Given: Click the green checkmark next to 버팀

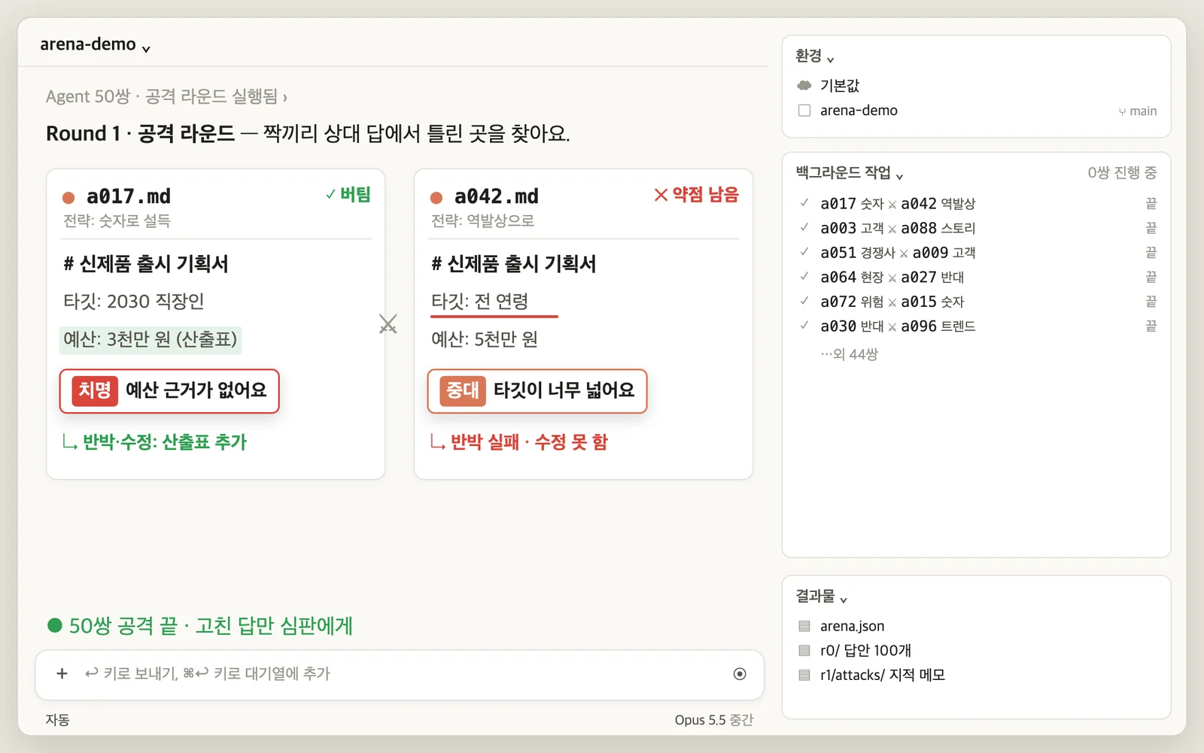Looking at the screenshot, I should pos(330,194).
